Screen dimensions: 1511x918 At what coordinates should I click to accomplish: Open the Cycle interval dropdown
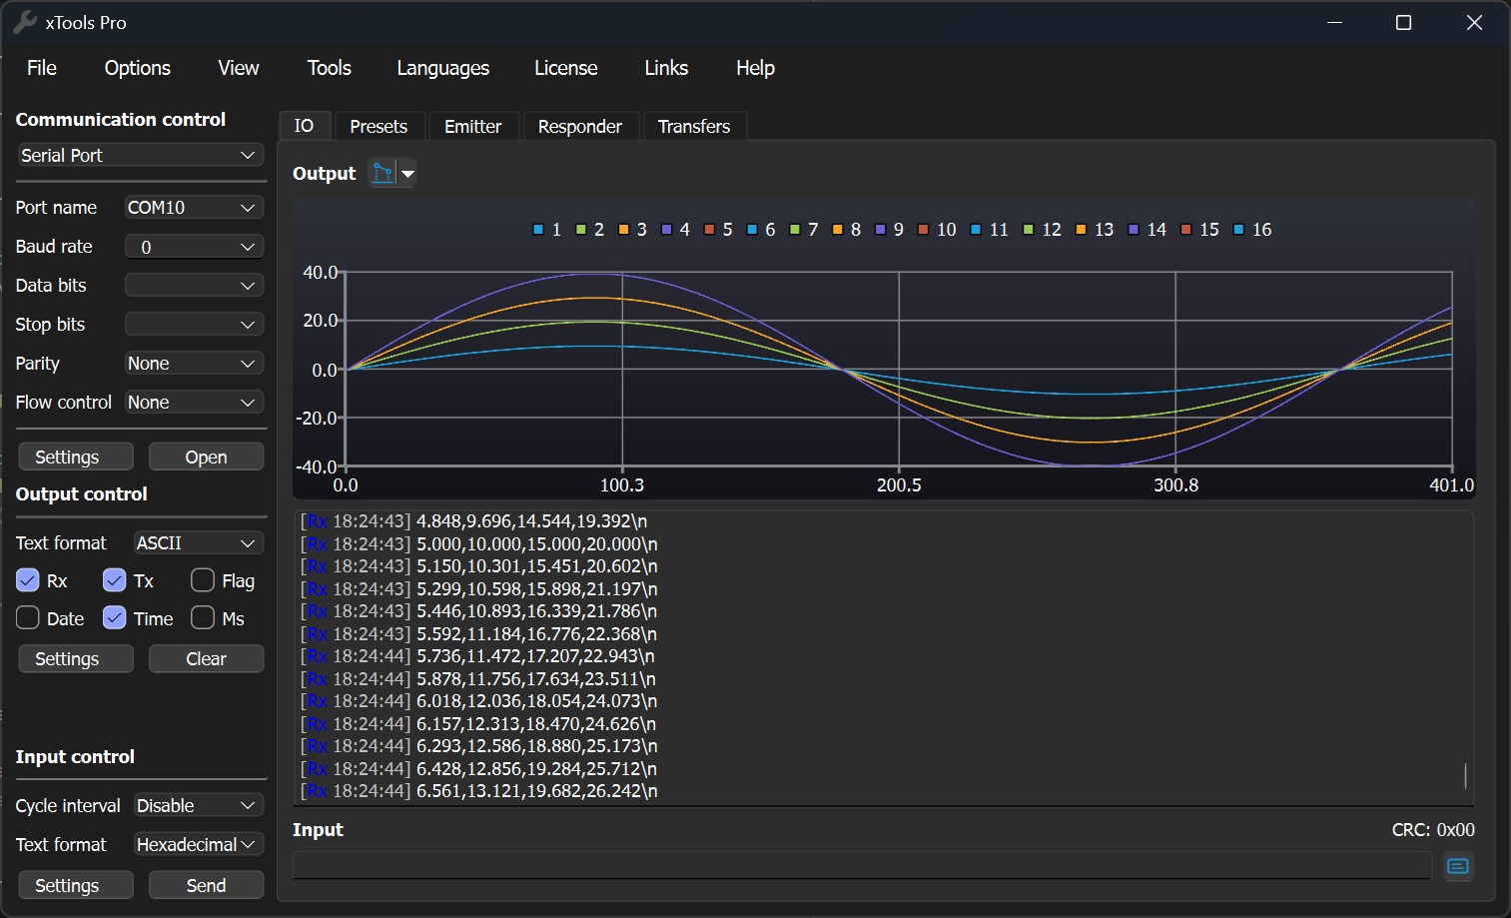click(x=198, y=805)
